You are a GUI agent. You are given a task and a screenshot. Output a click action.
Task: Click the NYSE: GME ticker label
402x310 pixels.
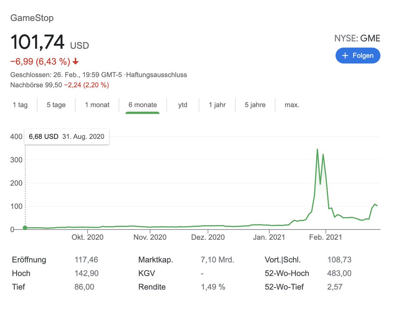357,38
